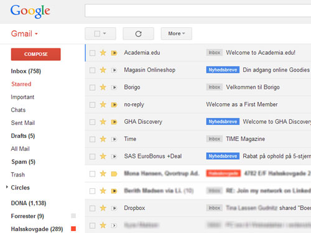Check the Magasin Onlineshop email
Viewport: 311px width, 233px height.
pyautogui.click(x=92, y=70)
